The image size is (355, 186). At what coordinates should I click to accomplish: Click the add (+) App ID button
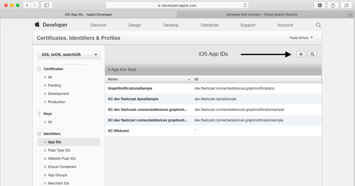click(x=301, y=54)
